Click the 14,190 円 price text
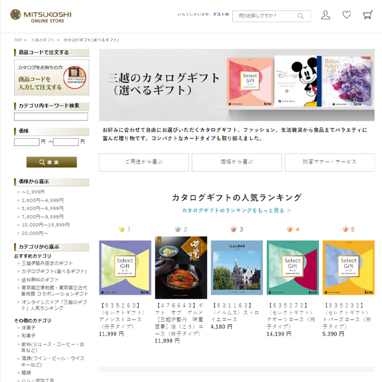This screenshot has width=382, height=382. tap(279, 334)
